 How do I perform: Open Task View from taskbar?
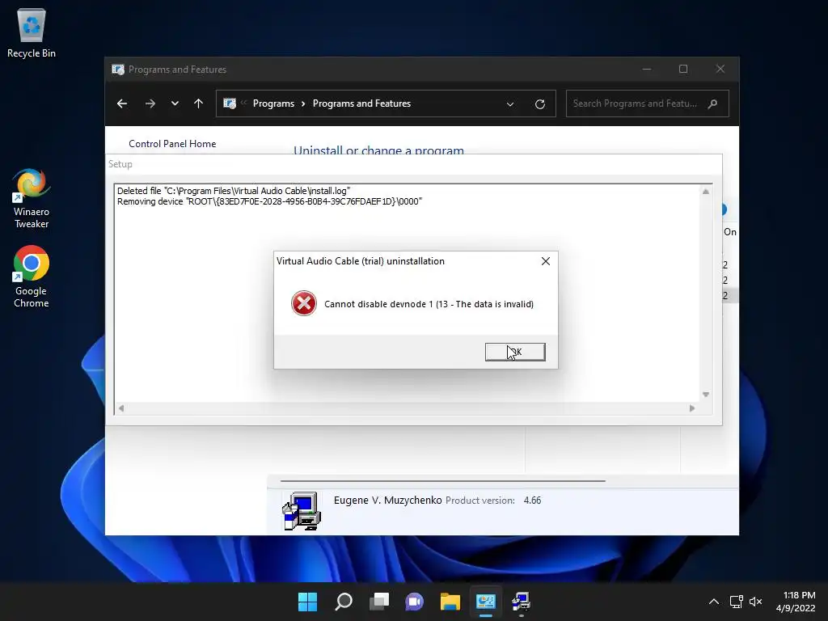(379, 602)
